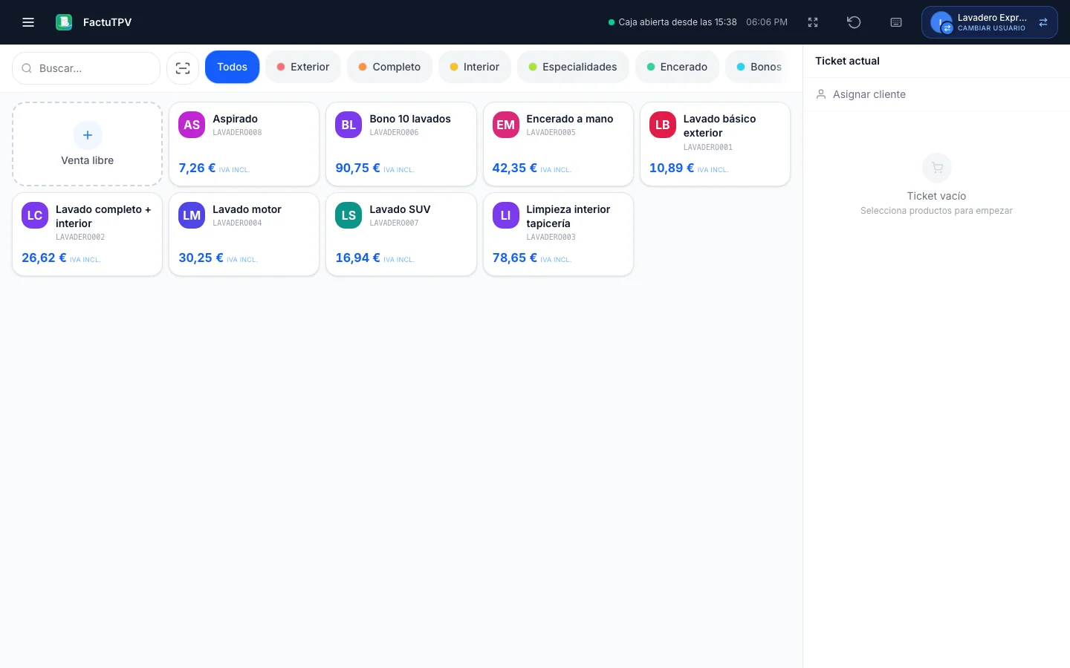The height and width of the screenshot is (668, 1070).
Task: Filter products by Exterior category
Action: click(x=303, y=67)
